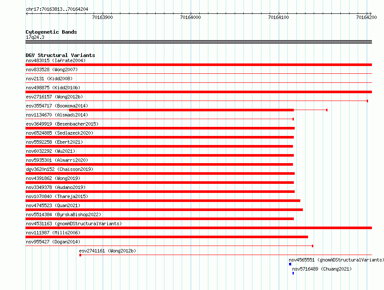384x290 pixels.
Task: Click ruler position label 70164100
Action: (x=278, y=17)
